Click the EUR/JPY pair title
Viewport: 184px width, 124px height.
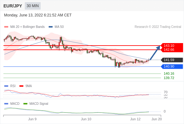tap(13, 6)
